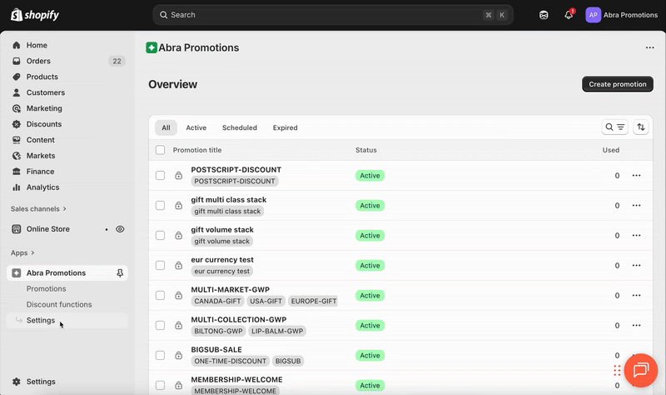Image resolution: width=666 pixels, height=395 pixels.
Task: Open the Abra Promotions account menu
Action: [621, 15]
